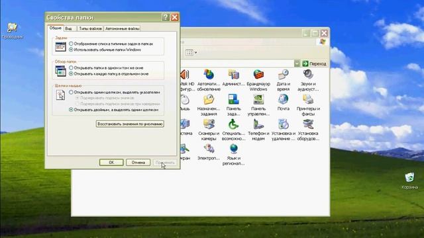The width and height of the screenshot is (424, 238).
Task: Open the Проводник desktop shortcut
Action: (13, 31)
